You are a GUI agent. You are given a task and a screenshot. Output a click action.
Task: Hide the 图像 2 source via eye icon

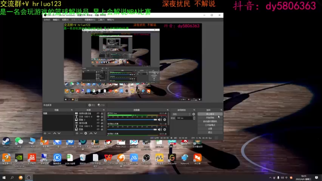click(x=98, y=119)
